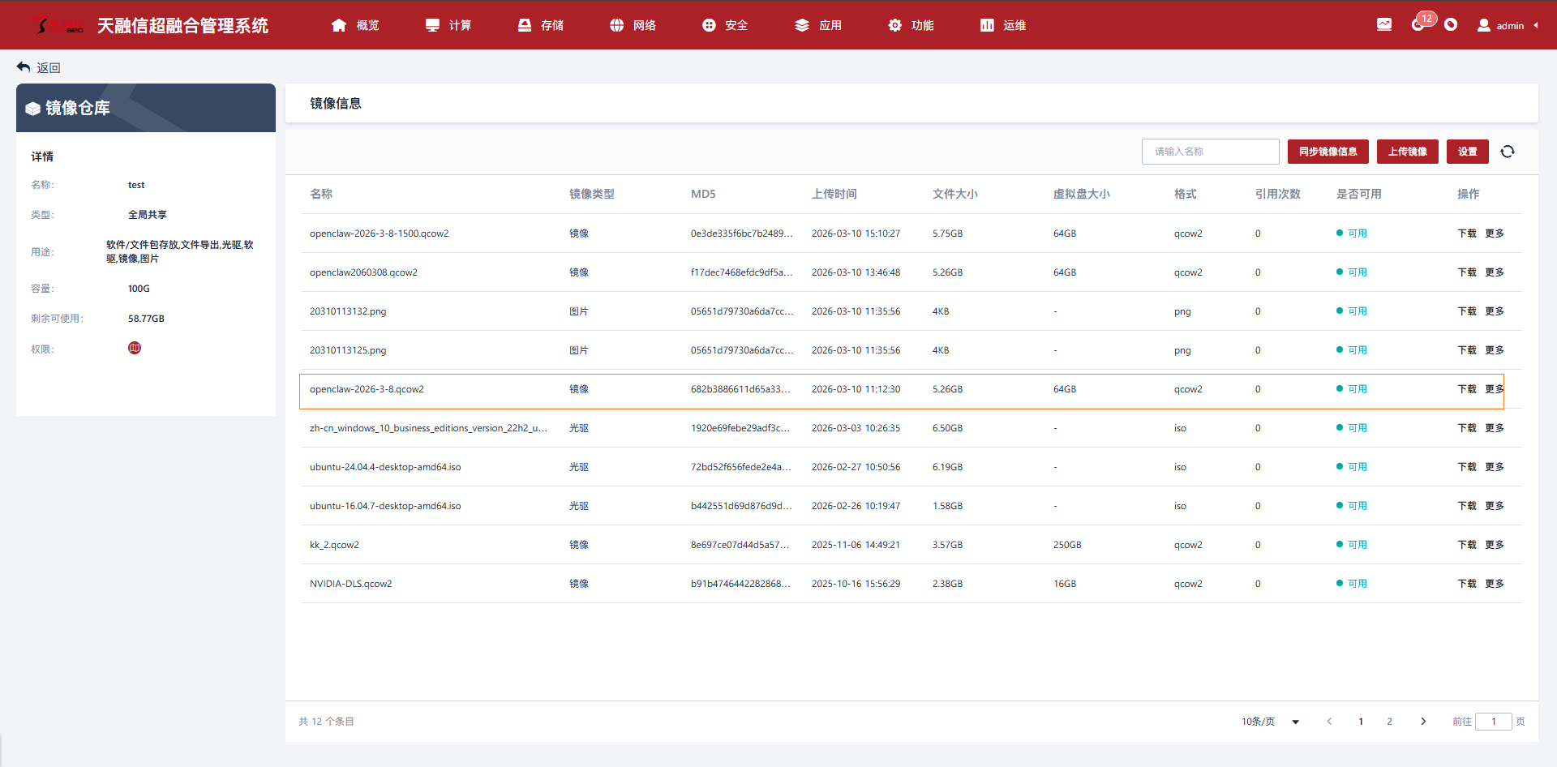This screenshot has height=767, width=1557.
Task: Click the 同步镜像信息 button
Action: click(x=1328, y=152)
